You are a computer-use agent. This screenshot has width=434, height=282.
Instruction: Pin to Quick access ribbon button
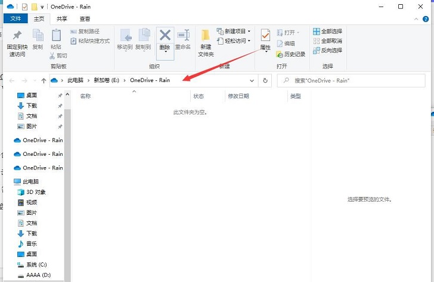pyautogui.click(x=17, y=43)
